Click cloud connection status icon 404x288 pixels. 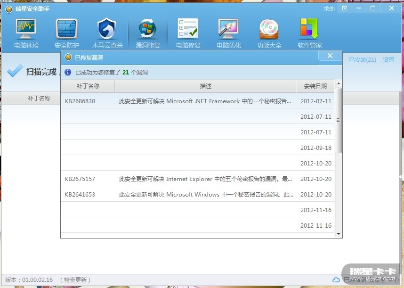(336, 280)
